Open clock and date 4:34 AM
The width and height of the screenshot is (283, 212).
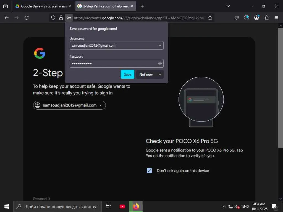pos(259,206)
